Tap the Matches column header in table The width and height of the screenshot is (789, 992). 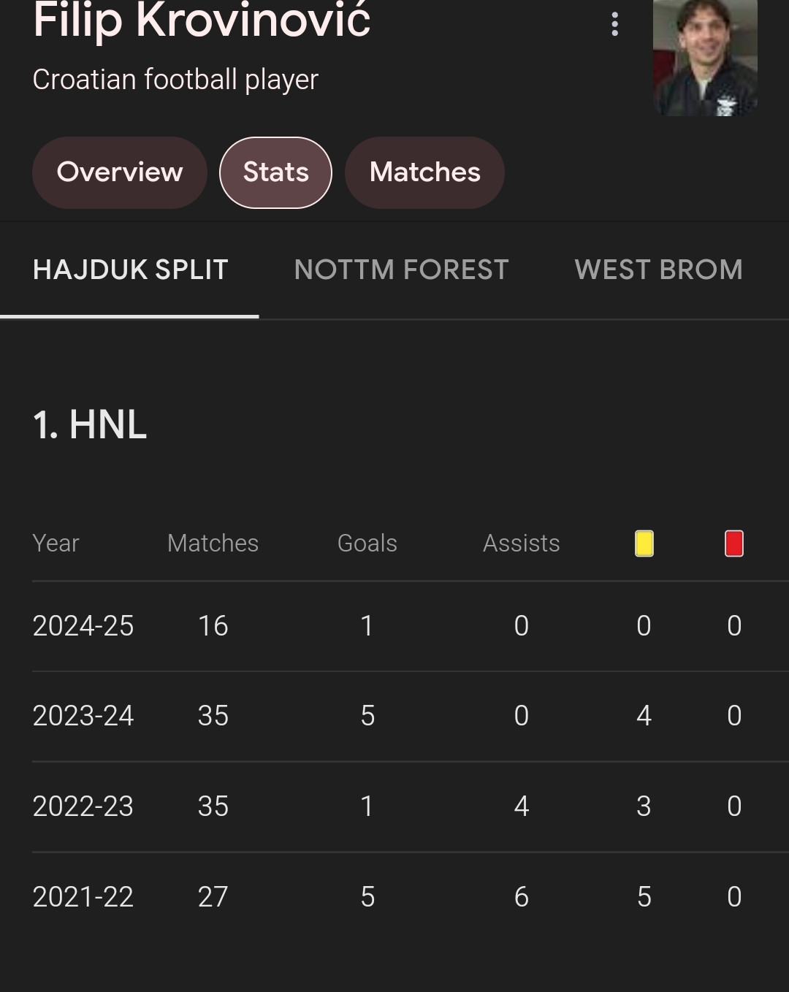click(213, 543)
